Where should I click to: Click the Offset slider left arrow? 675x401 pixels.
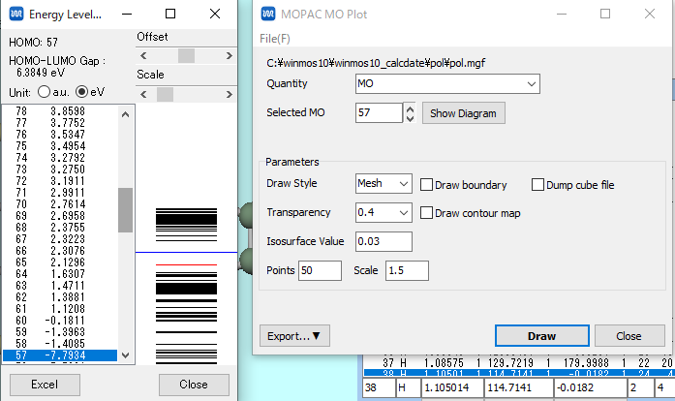[143, 55]
